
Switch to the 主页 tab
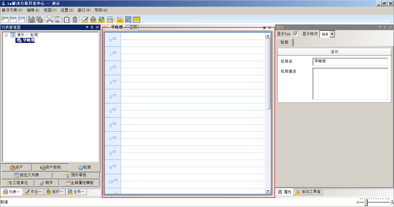coord(133,27)
